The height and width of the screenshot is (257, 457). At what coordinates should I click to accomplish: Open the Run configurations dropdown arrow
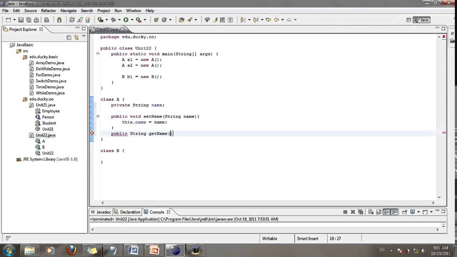tap(132, 20)
